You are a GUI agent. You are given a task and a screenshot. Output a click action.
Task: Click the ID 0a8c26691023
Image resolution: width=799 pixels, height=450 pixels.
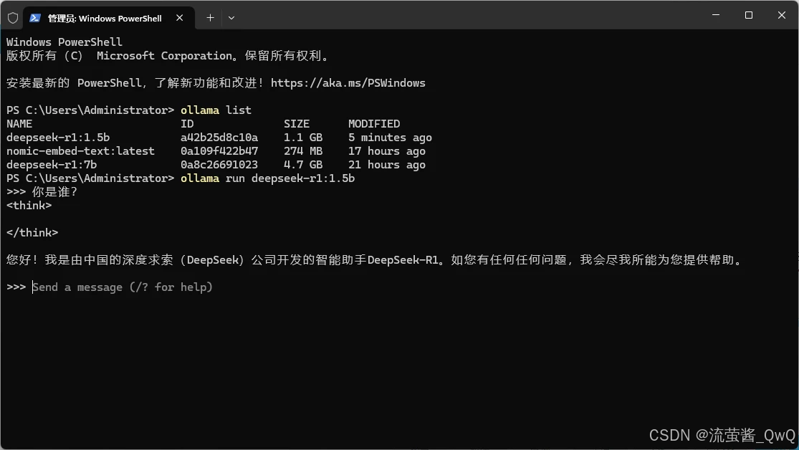click(219, 165)
